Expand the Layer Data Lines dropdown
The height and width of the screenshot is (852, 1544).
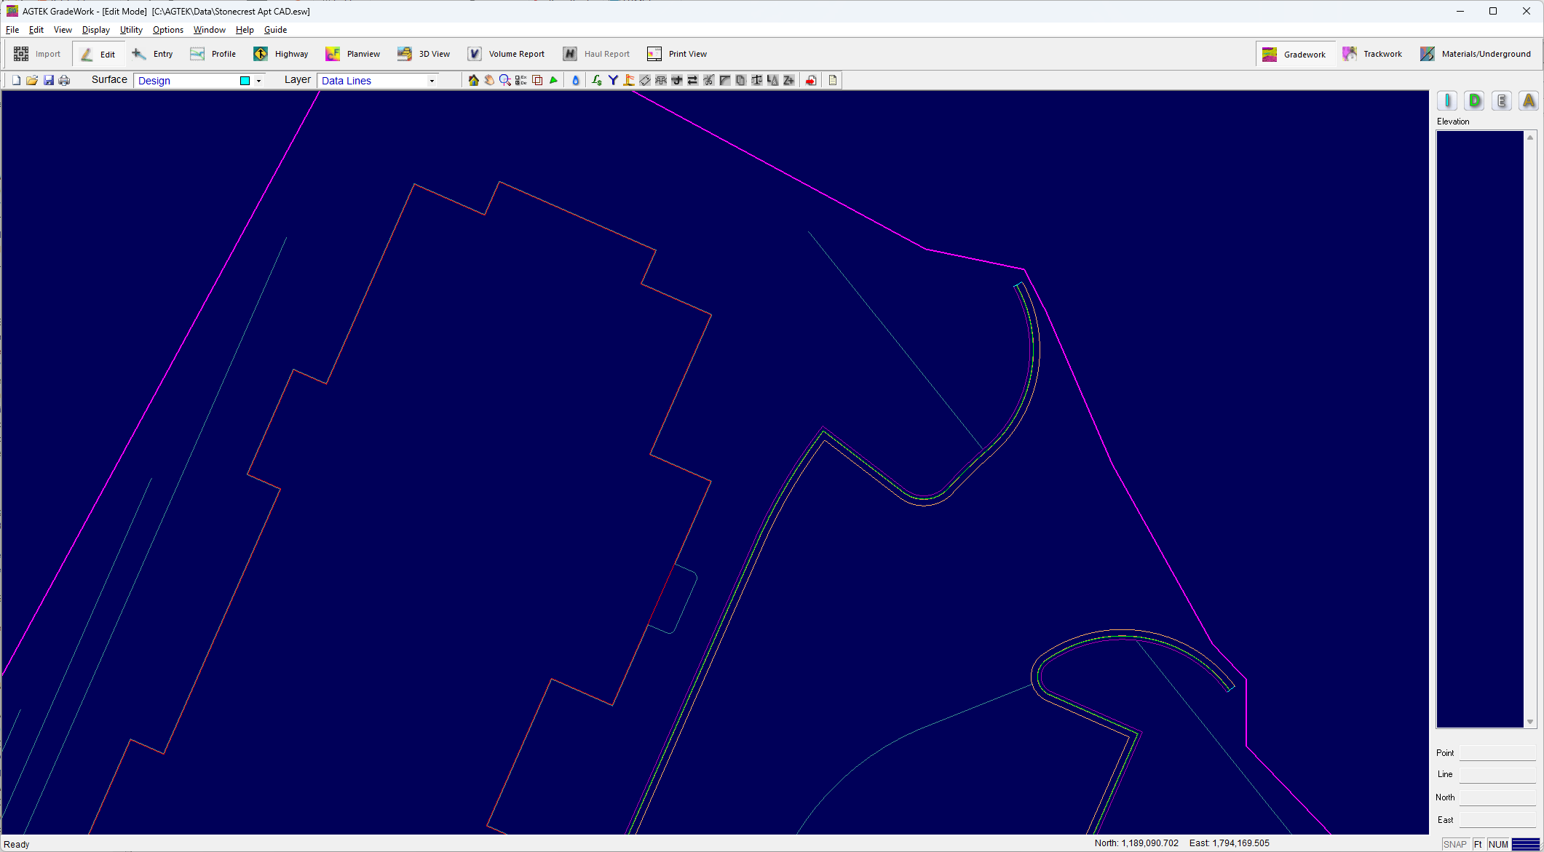(x=432, y=81)
